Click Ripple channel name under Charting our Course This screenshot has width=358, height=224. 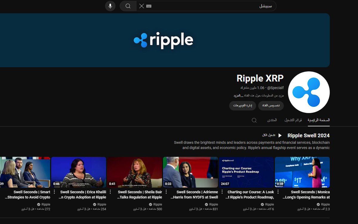coord(269,204)
